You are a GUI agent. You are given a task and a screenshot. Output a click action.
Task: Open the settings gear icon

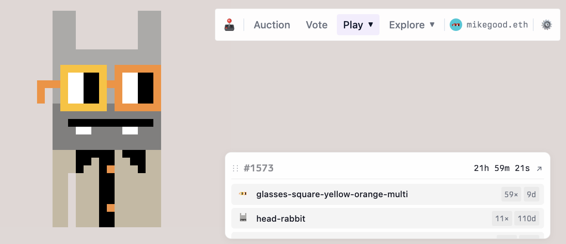(x=546, y=25)
